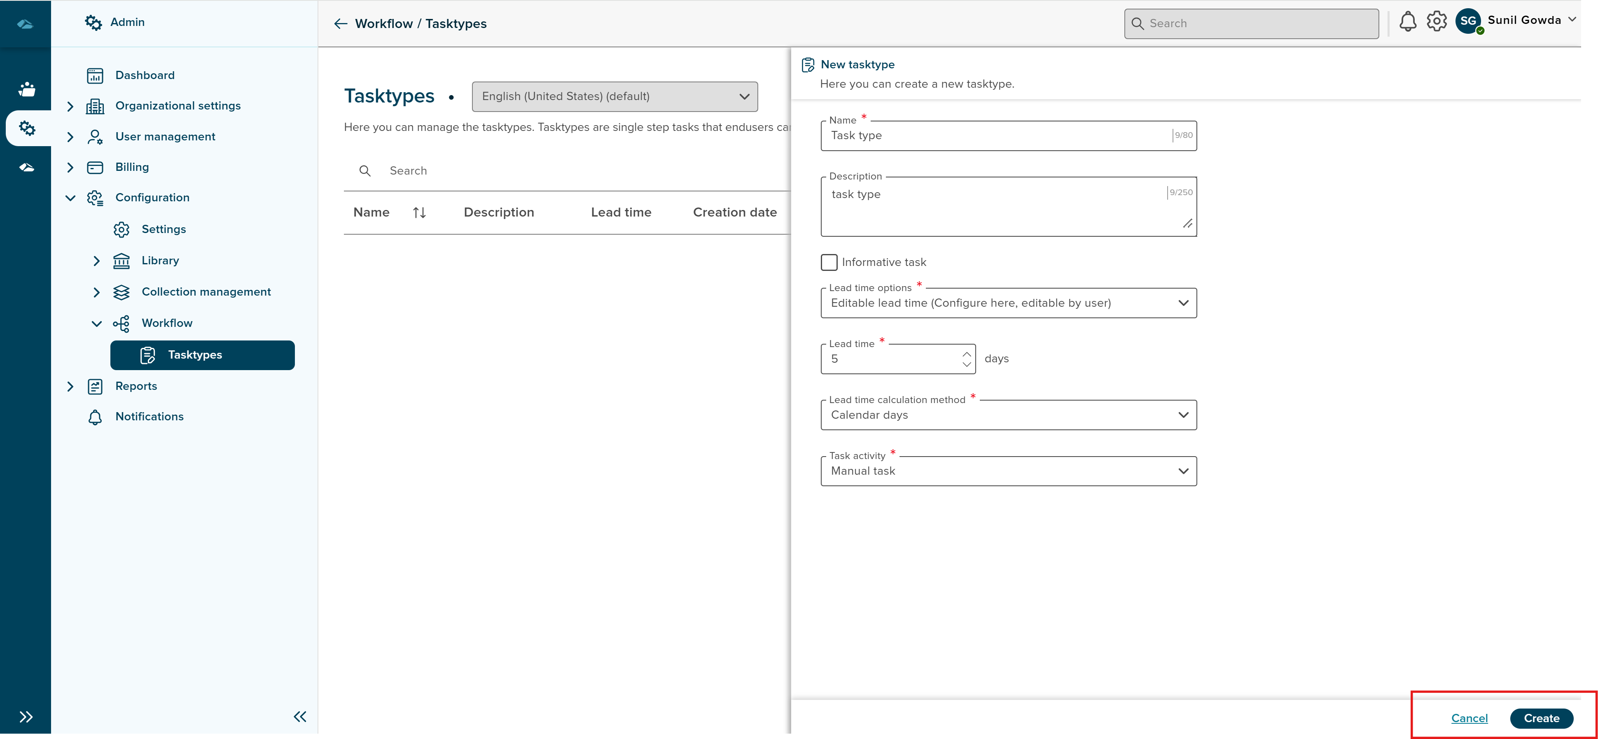Screen dimensions: 1598x739
Task: Select the Workflow branch icon in navigation
Action: click(122, 323)
